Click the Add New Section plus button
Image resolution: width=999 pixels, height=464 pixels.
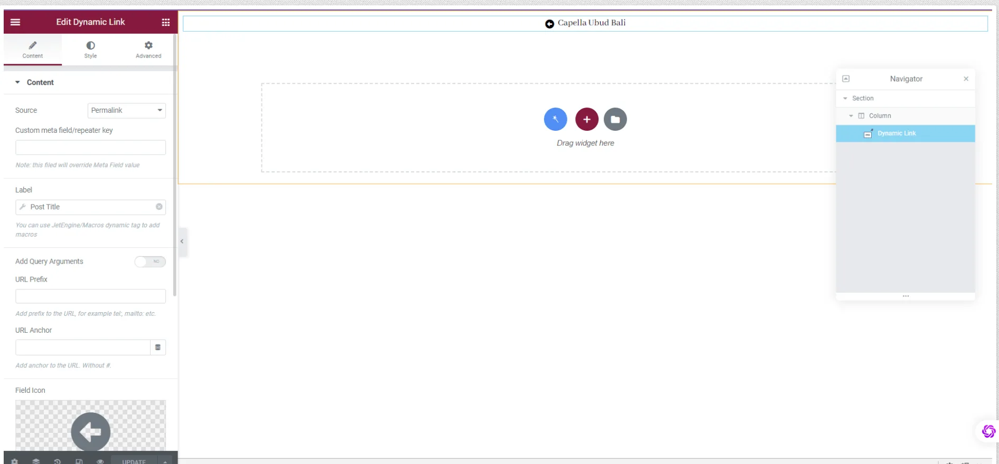tap(586, 119)
